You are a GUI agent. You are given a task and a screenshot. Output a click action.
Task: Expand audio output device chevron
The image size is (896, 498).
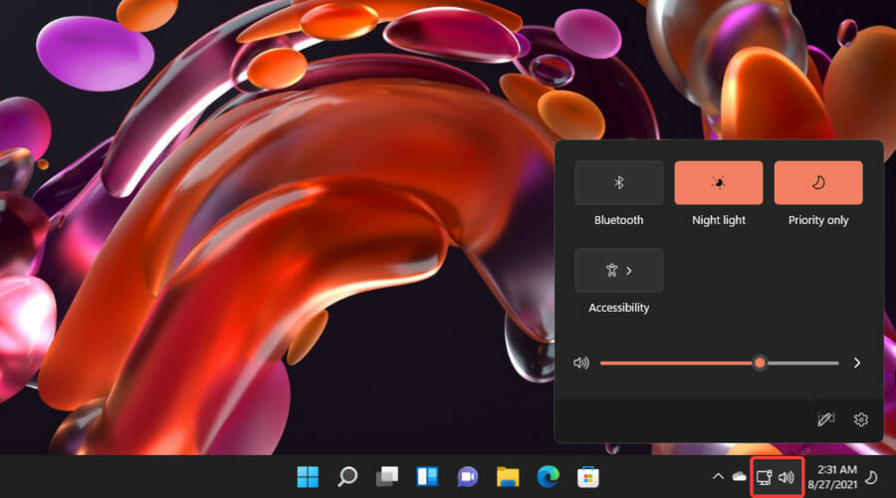(856, 364)
